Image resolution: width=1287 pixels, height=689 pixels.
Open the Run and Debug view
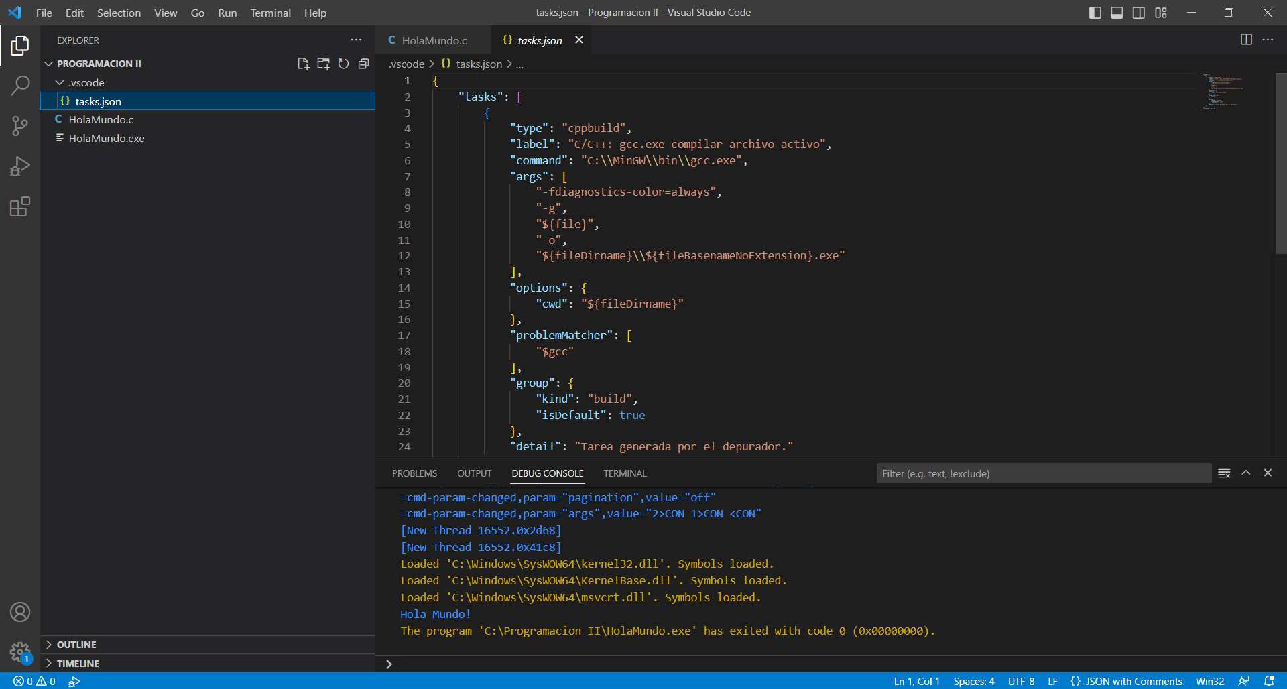tap(20, 166)
